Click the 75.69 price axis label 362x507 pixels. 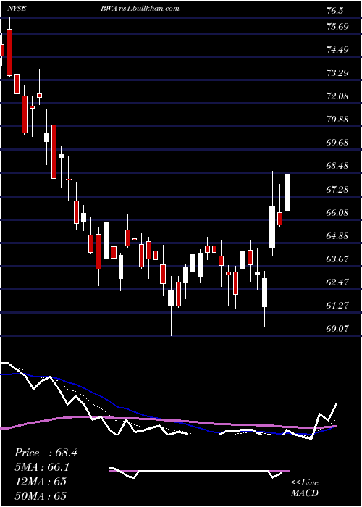[x=337, y=26]
